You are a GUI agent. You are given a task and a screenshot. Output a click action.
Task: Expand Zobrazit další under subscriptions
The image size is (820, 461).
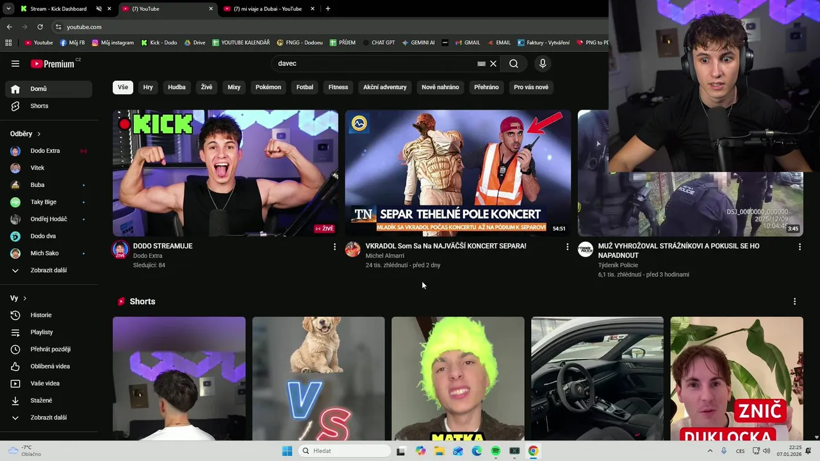point(49,270)
